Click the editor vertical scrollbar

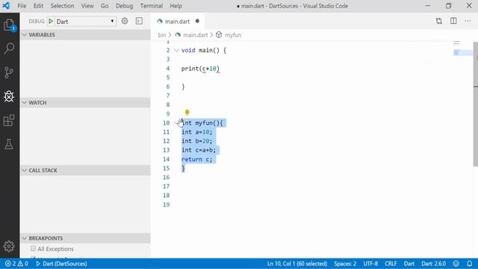click(476, 104)
